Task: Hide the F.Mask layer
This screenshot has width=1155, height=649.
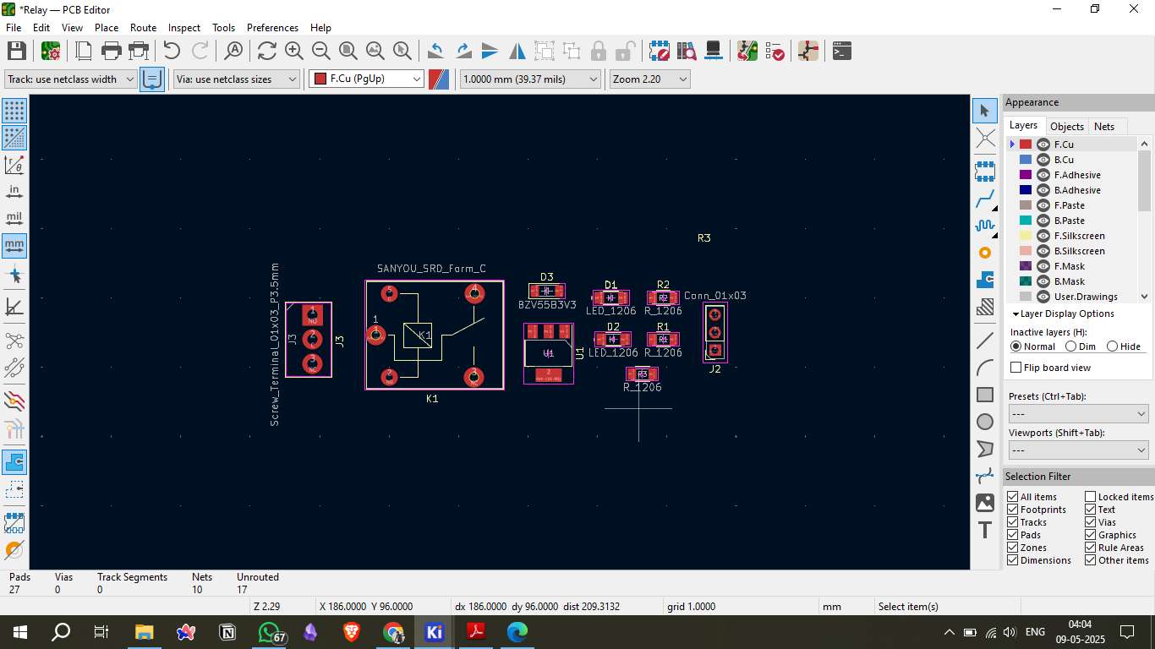Action: click(1043, 266)
